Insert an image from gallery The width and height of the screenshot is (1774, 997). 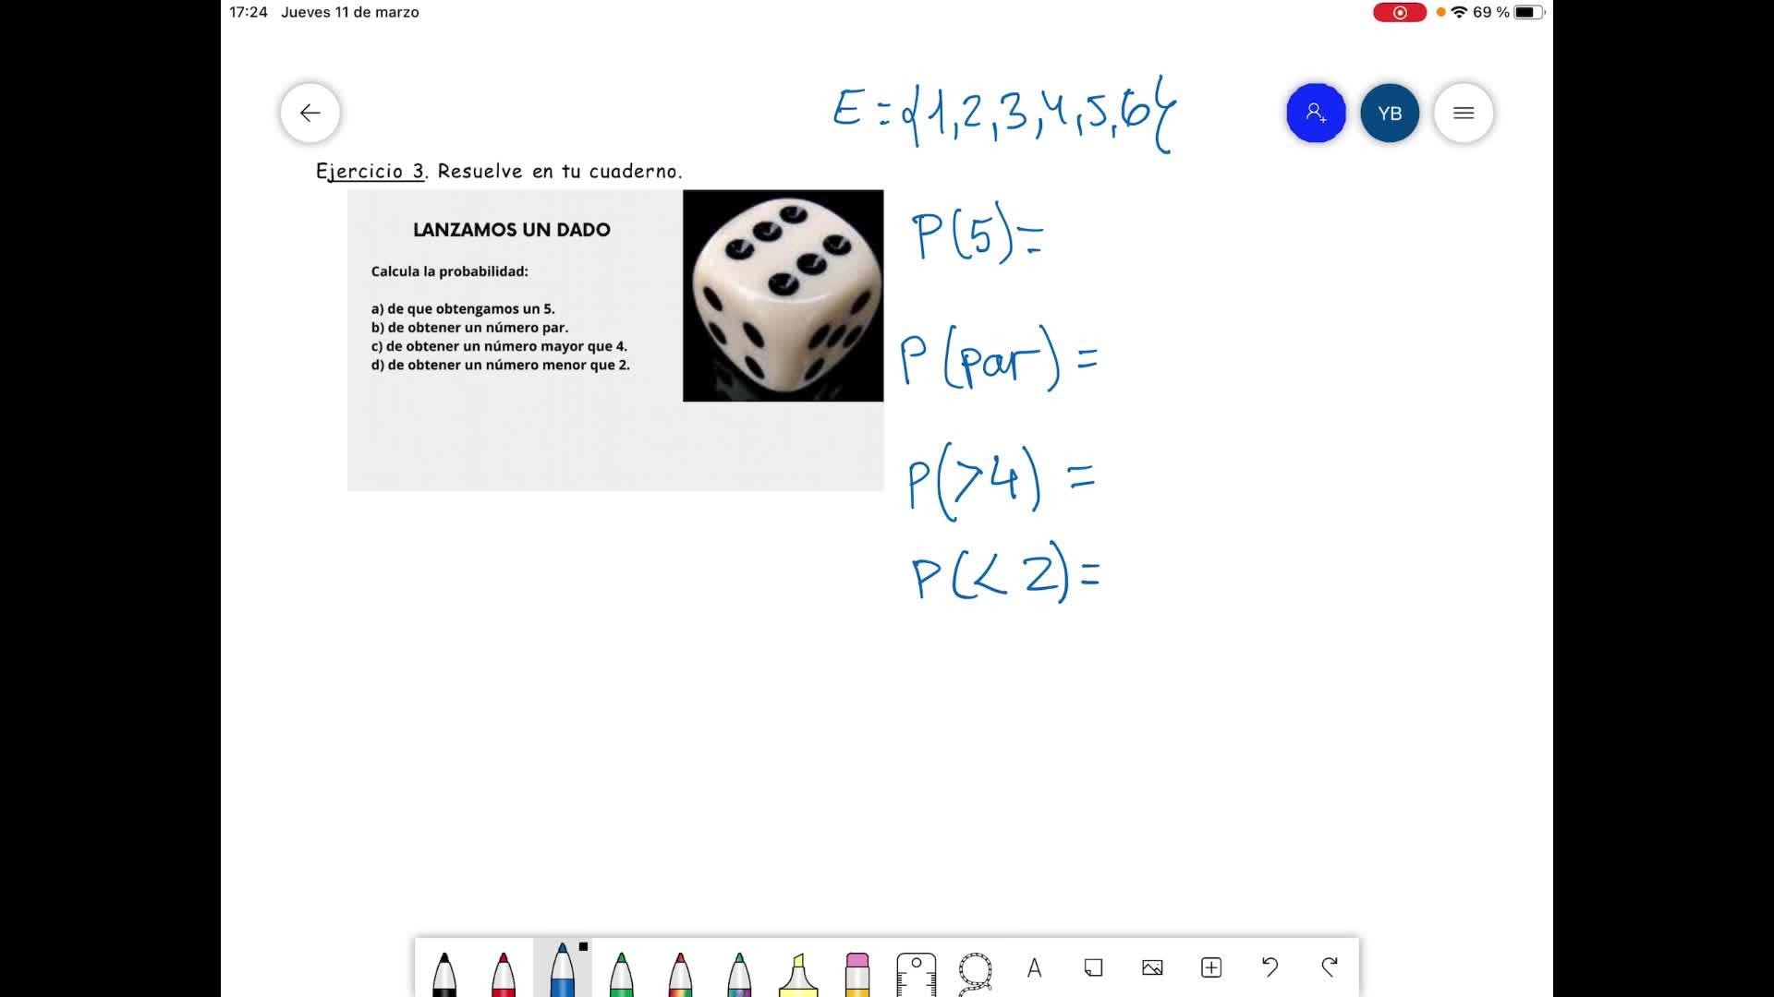pos(1152,967)
